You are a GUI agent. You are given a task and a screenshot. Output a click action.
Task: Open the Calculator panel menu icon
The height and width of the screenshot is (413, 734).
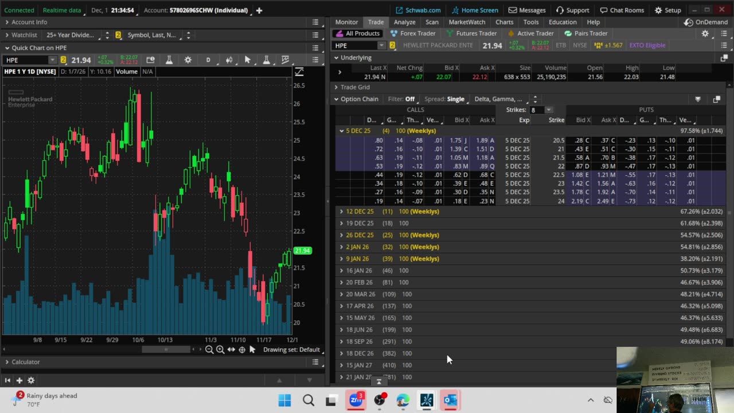coord(315,362)
